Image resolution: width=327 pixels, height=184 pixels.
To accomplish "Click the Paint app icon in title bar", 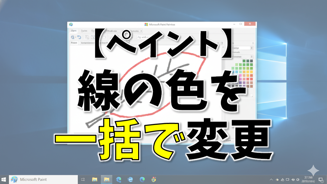I will pos(71,25).
